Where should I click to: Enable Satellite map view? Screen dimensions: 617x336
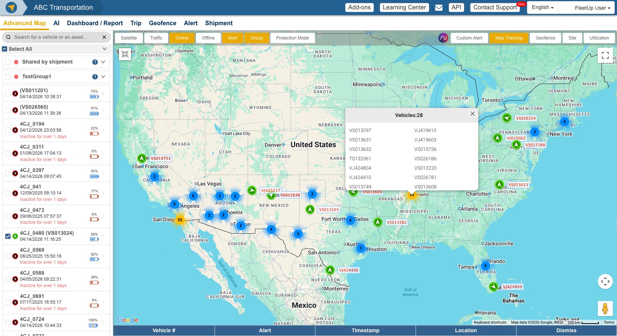tap(129, 38)
